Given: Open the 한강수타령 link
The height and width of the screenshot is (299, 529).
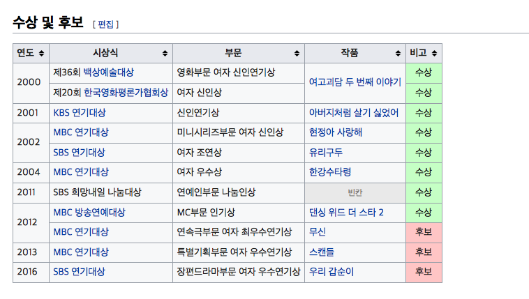Looking at the screenshot, I should click(330, 172).
